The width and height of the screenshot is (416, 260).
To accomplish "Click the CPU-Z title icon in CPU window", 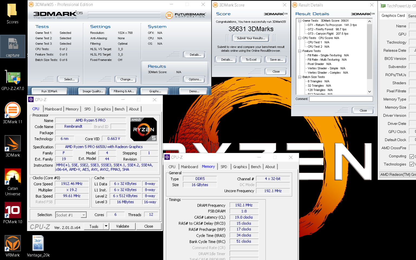I will click(x=31, y=99).
